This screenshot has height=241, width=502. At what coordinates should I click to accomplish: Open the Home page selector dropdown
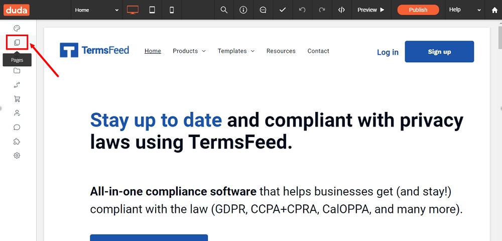coord(96,10)
